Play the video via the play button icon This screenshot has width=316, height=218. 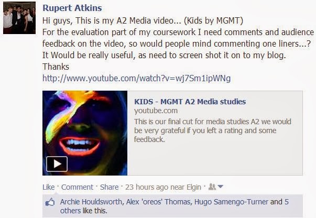click(57, 164)
